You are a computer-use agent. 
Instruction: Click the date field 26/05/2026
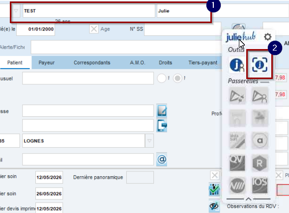pyautogui.click(x=49, y=194)
